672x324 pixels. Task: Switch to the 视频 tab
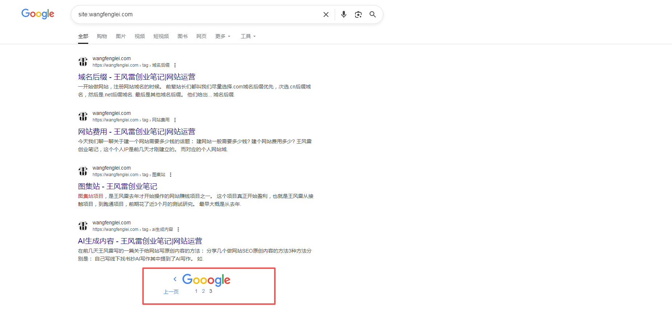[139, 36]
